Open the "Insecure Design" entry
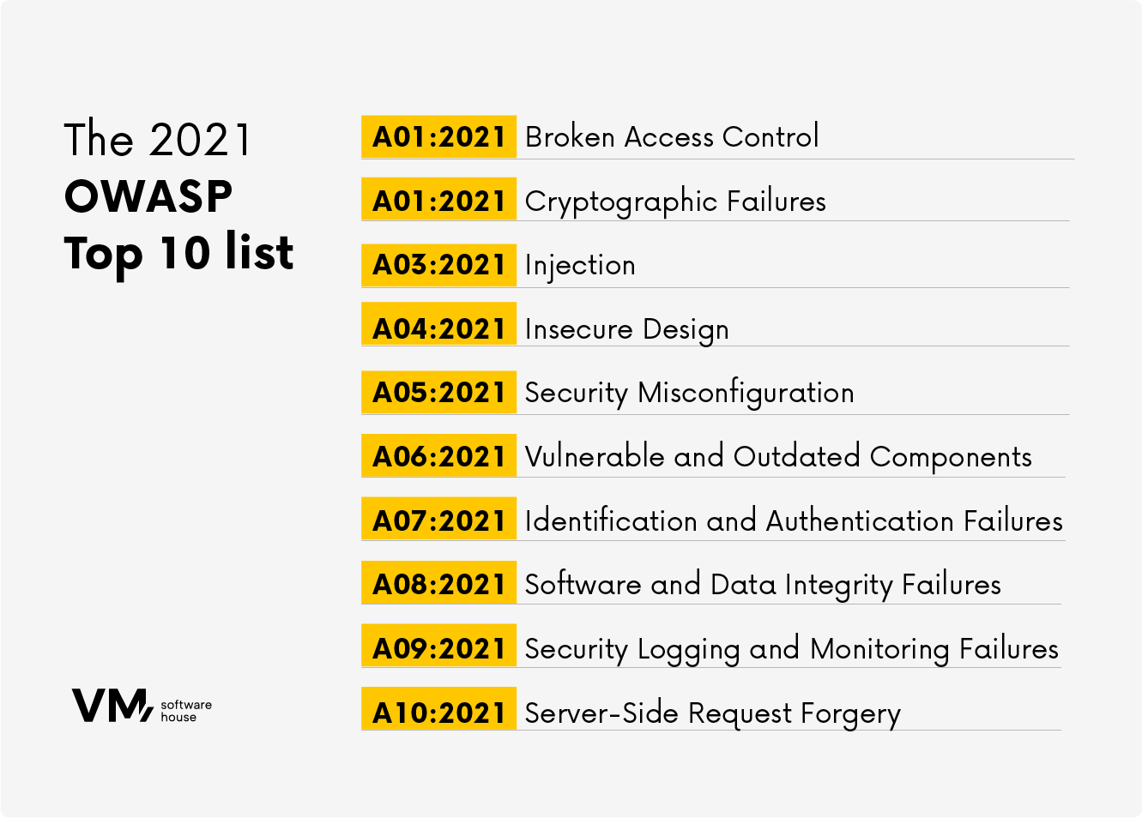Viewport: 1142px width, 818px height. pos(626,329)
